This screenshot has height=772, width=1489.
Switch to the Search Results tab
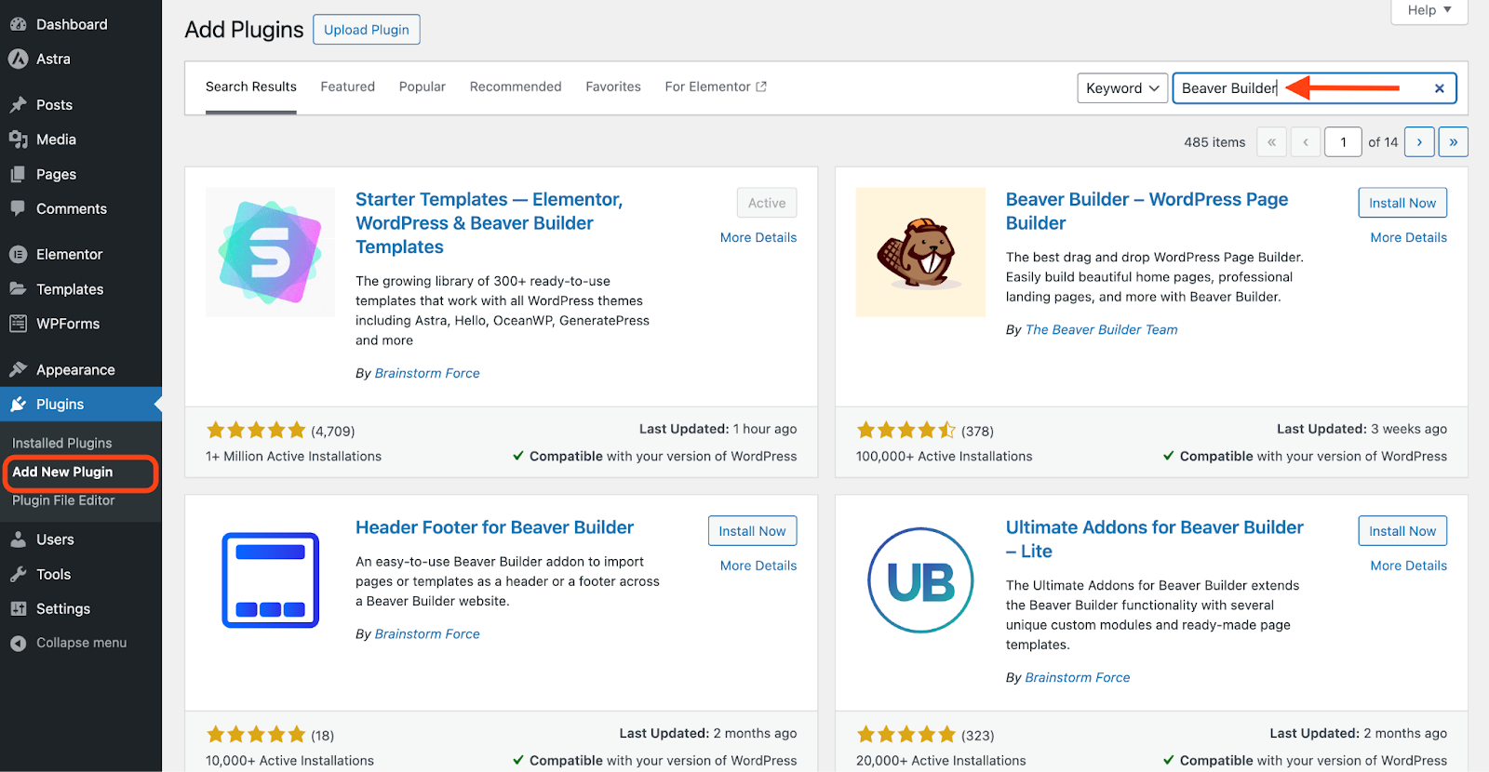[251, 87]
